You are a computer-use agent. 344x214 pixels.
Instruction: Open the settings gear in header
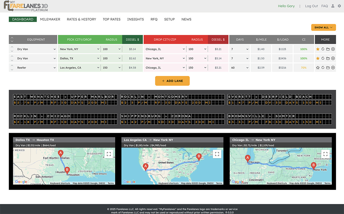pyautogui.click(x=339, y=6)
